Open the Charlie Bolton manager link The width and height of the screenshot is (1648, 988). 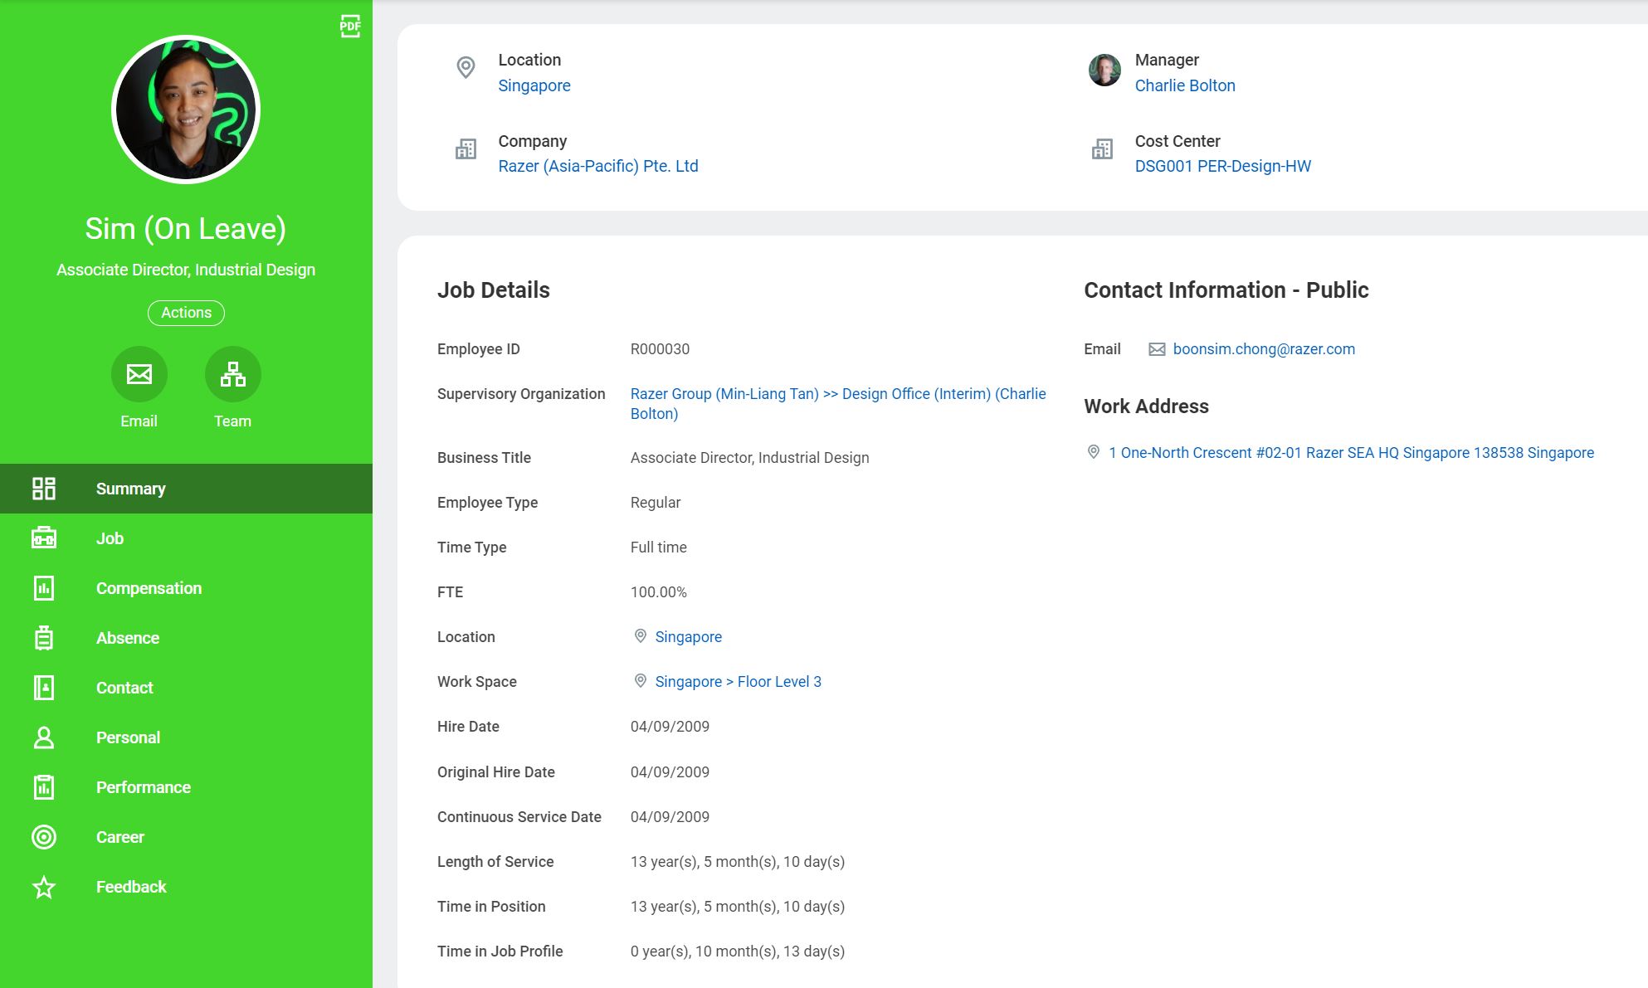(x=1185, y=85)
